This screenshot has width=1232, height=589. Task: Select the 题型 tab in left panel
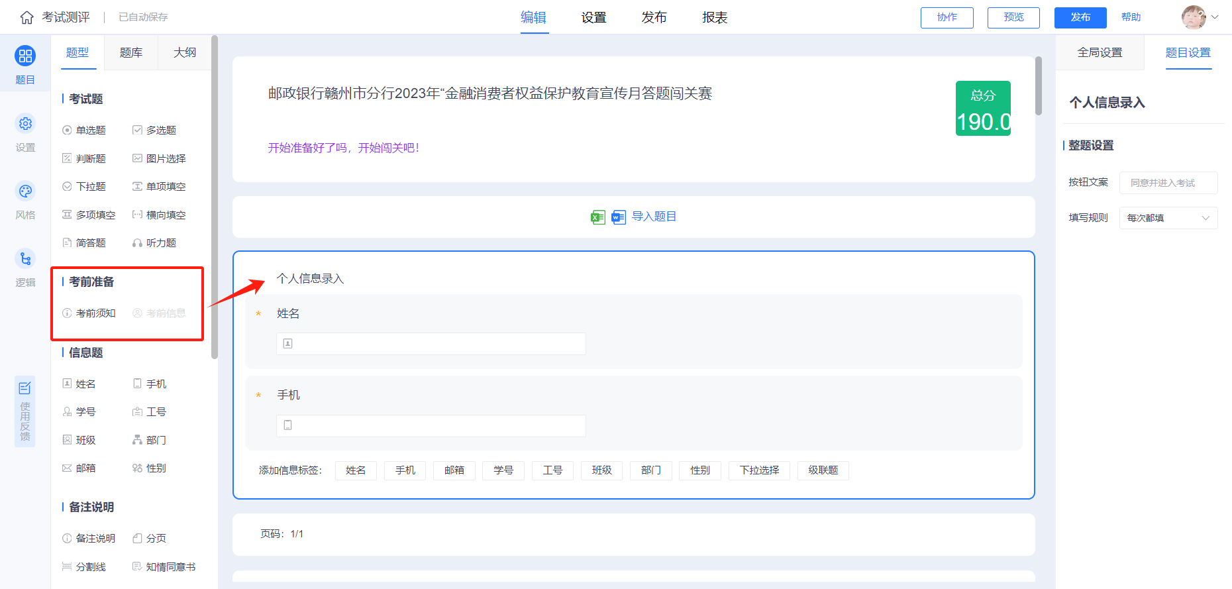(x=77, y=52)
